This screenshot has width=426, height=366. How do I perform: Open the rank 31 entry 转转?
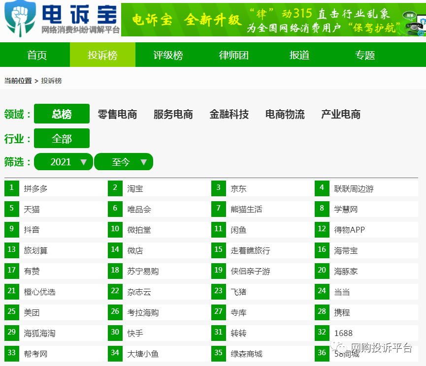(x=238, y=333)
